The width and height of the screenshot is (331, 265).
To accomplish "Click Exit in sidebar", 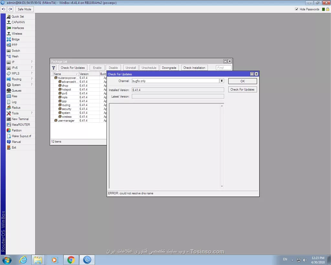I will click(x=20, y=148).
